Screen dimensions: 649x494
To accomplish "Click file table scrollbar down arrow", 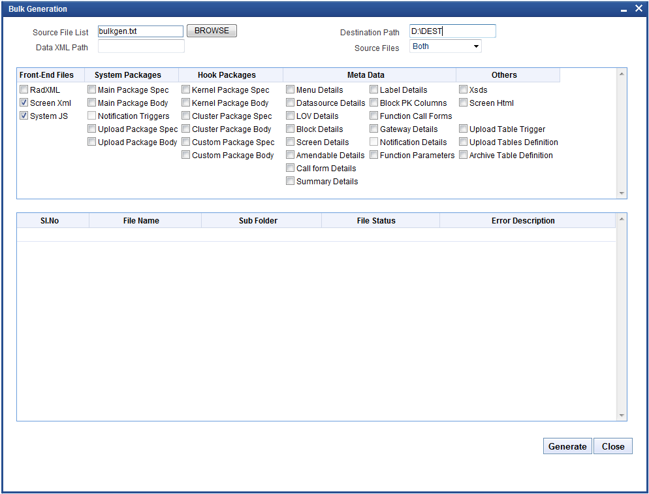I will point(622,416).
